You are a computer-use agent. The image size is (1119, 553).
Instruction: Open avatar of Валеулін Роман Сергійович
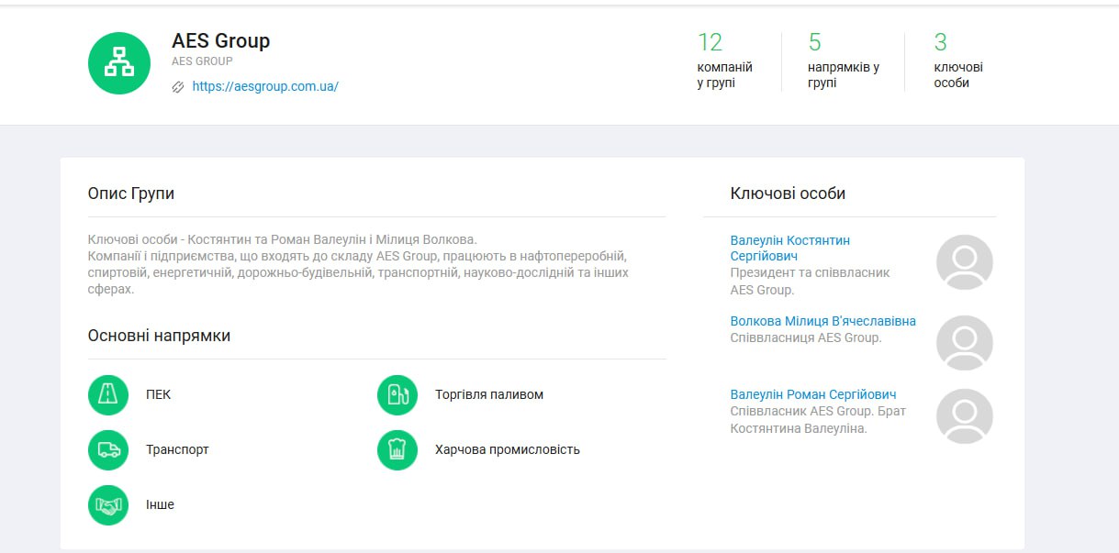pyautogui.click(x=965, y=416)
